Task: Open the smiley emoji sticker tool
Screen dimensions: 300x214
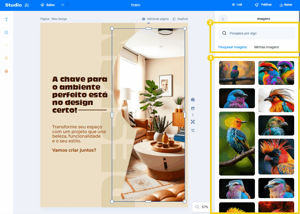Action: [x=6, y=58]
